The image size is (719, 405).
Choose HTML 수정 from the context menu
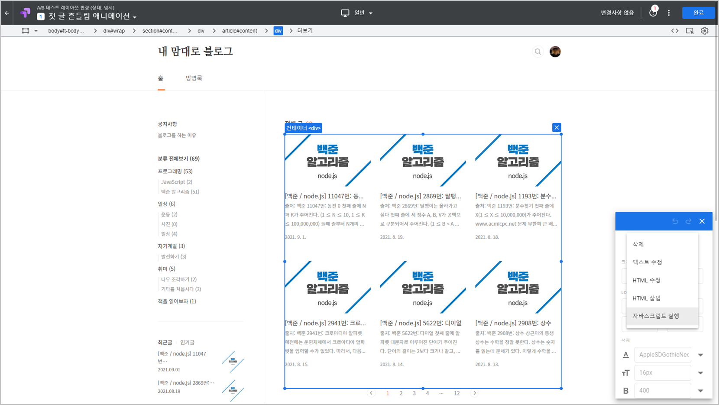[x=662, y=280]
